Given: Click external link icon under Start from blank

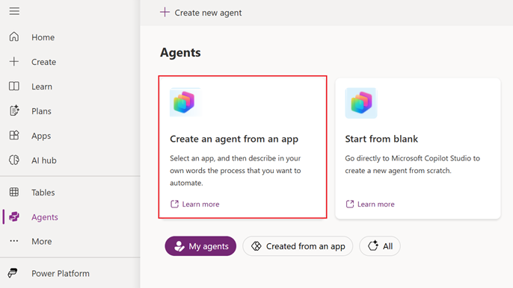Looking at the screenshot, I should click(x=350, y=204).
